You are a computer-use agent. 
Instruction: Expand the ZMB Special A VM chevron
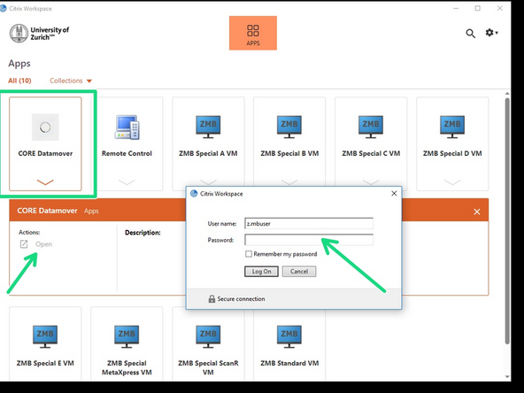(x=208, y=182)
